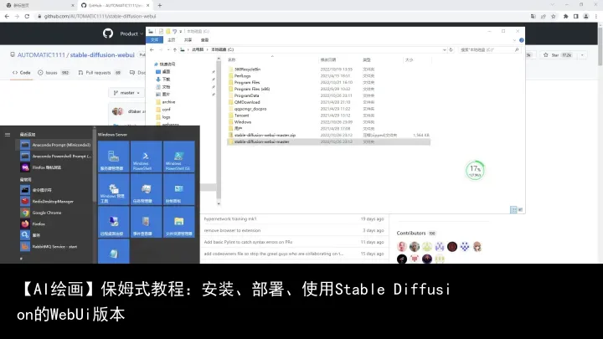The width and height of the screenshot is (603, 339).
Task: Open a new Chrome tab with plus button
Action: [160, 5]
